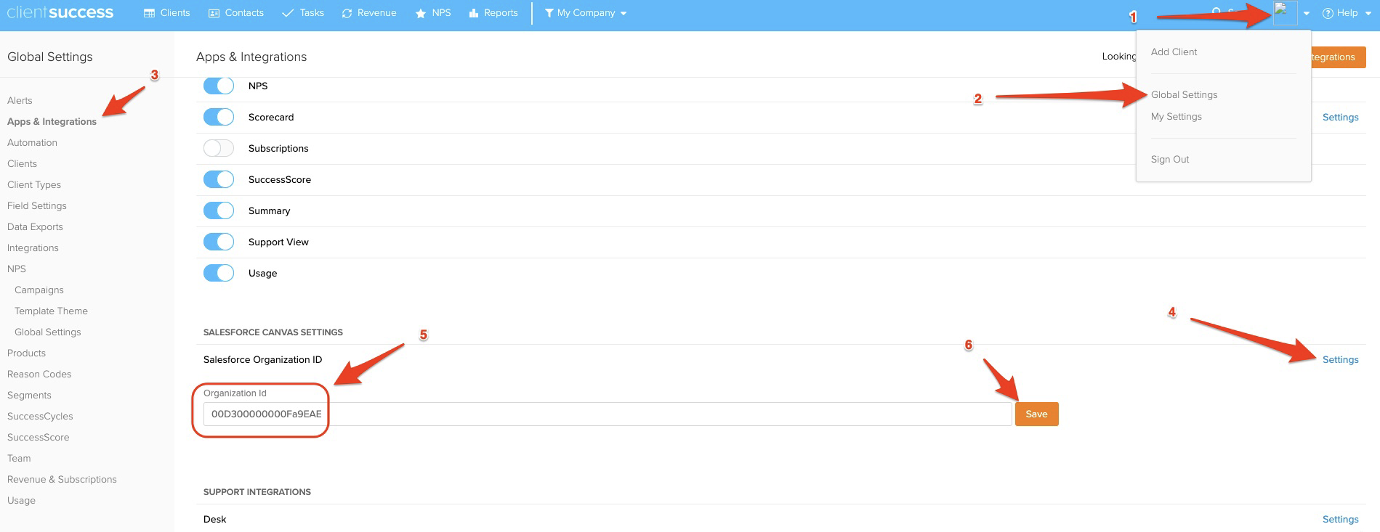This screenshot has height=532, width=1380.
Task: Open Campaigns under NPS in sidebar
Action: tap(39, 290)
